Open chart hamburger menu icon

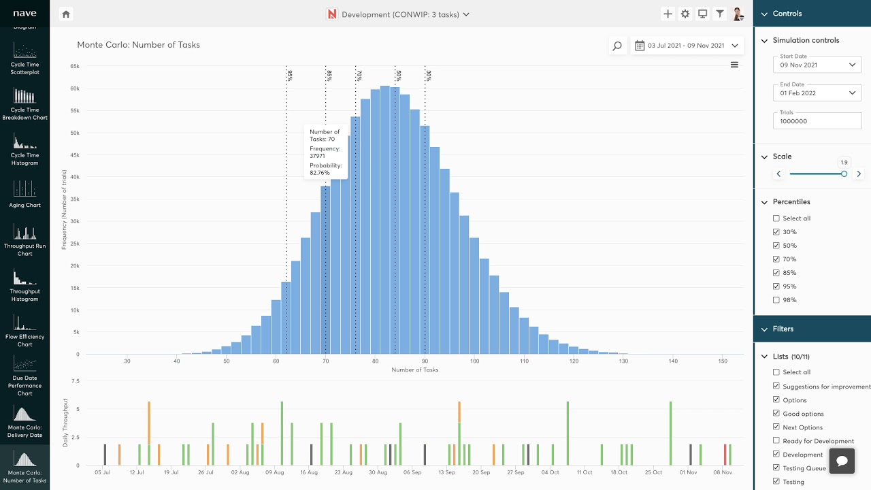[x=734, y=65]
